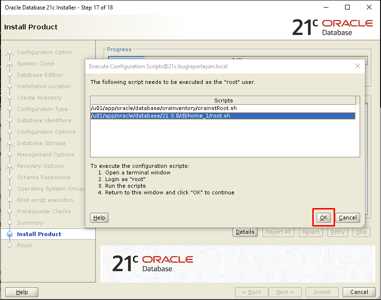Click the Install Product step bullet icon
The width and height of the screenshot is (381, 300).
tap(10, 234)
